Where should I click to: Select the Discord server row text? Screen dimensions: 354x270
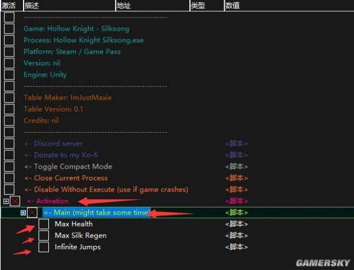click(x=54, y=143)
